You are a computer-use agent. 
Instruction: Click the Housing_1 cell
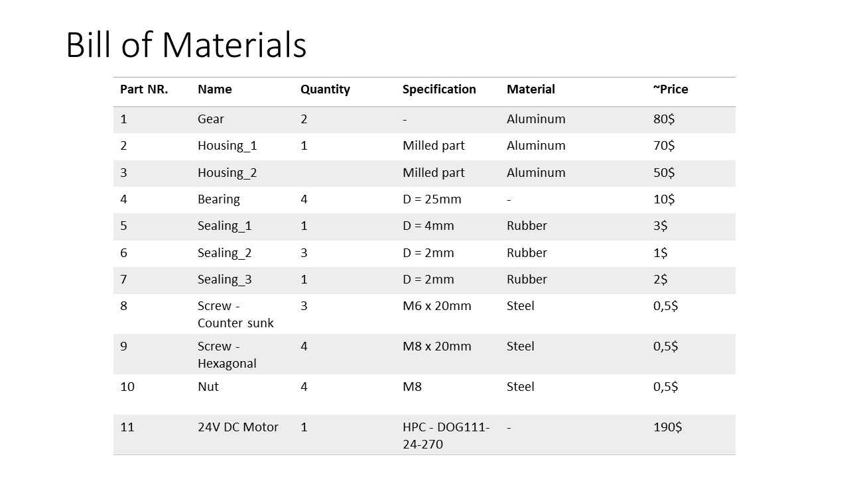pyautogui.click(x=227, y=146)
